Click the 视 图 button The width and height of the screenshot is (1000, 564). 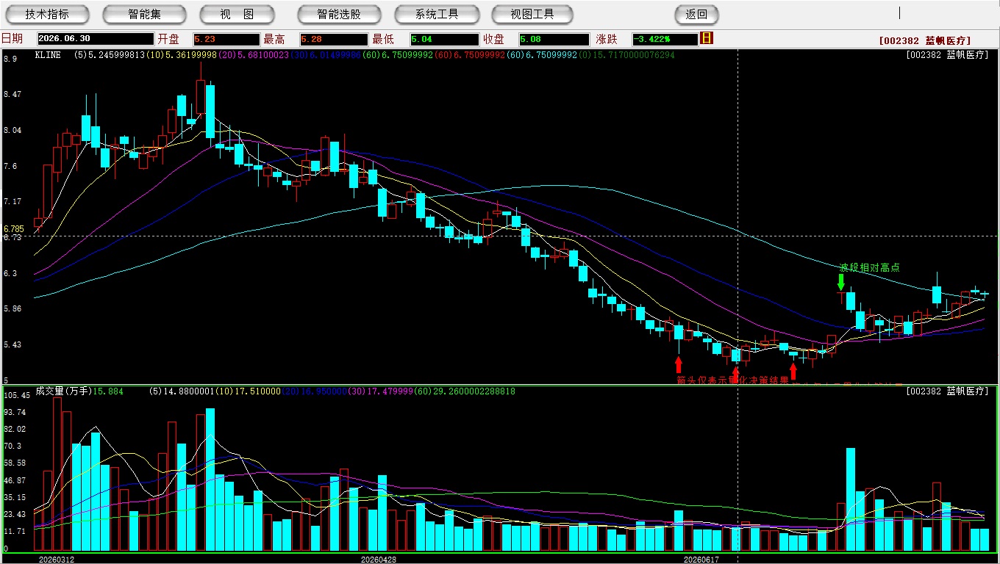click(237, 14)
